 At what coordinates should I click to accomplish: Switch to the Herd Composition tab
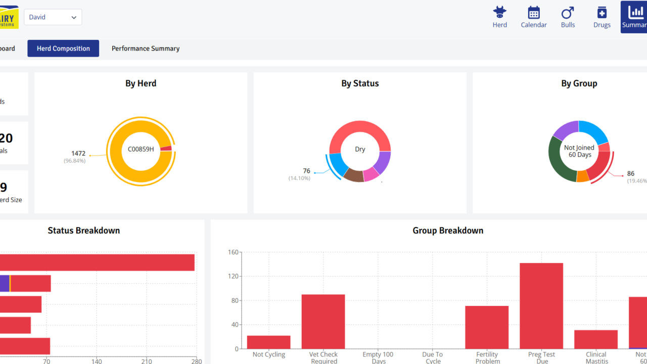point(63,49)
